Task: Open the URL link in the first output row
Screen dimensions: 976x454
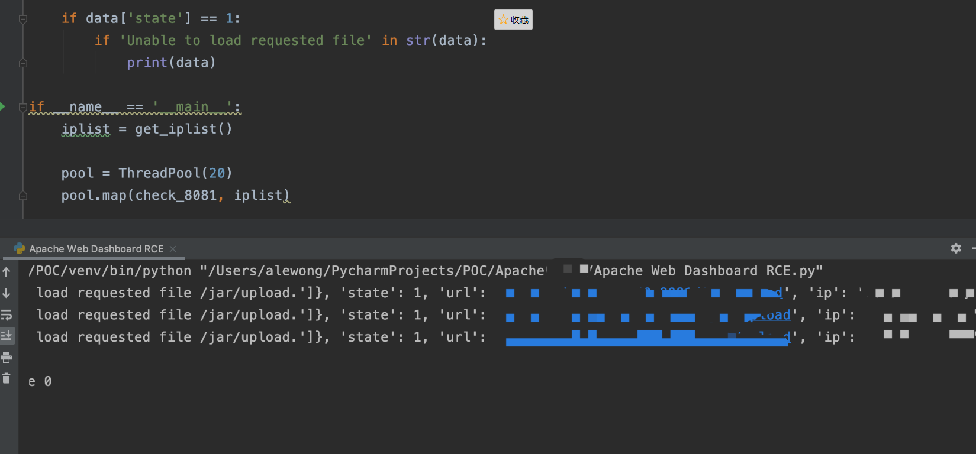Action: [x=645, y=293]
